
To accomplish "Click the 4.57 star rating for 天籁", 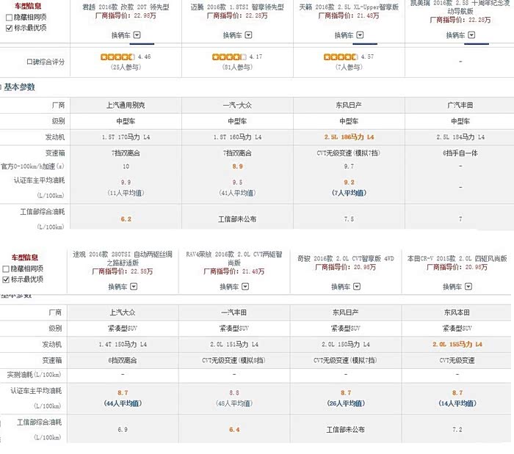I will coord(341,57).
